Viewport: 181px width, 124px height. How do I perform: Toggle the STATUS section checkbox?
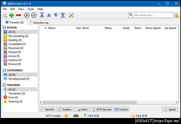[4, 27]
